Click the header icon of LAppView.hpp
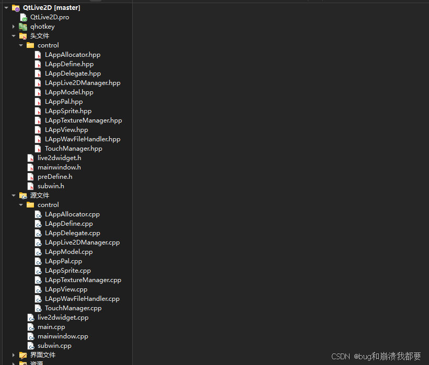 (x=38, y=130)
